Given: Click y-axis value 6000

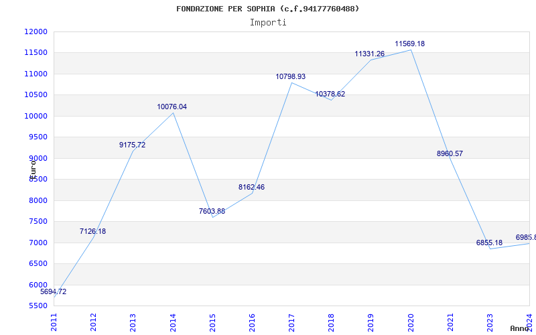Looking at the screenshot, I should (38, 285).
